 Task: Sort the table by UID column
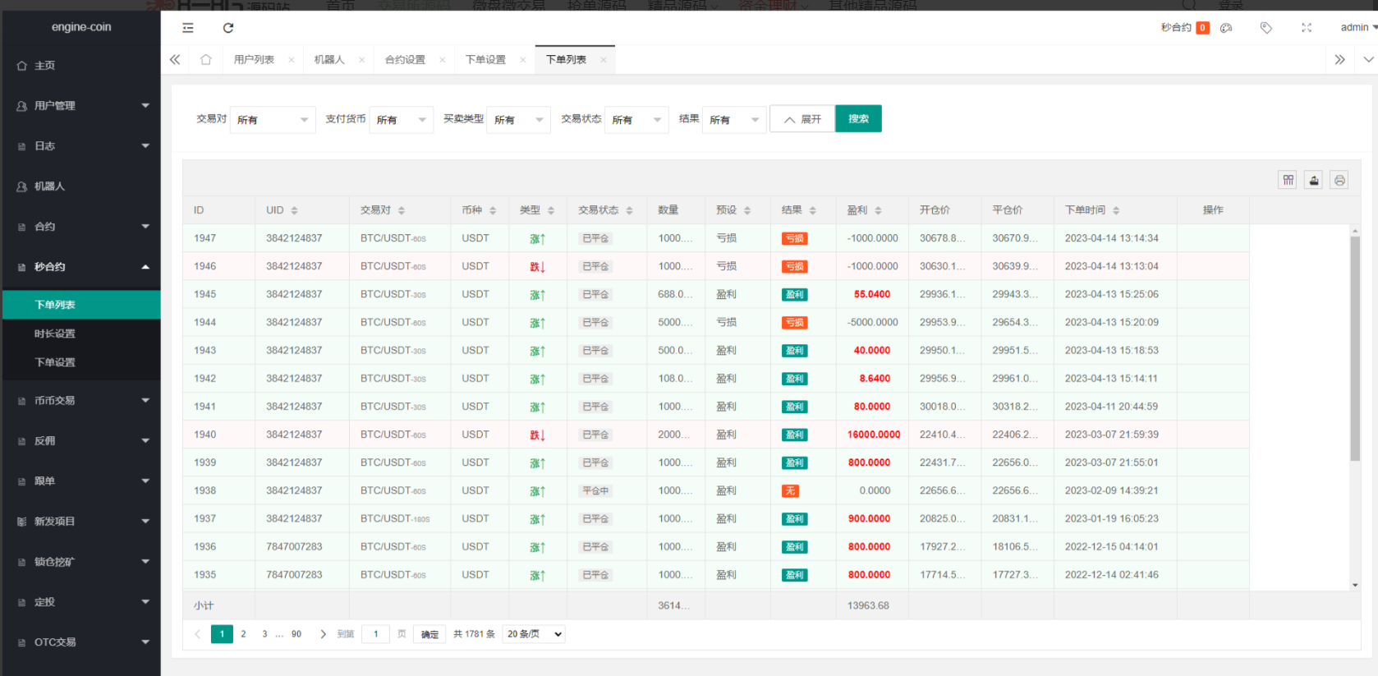point(294,210)
